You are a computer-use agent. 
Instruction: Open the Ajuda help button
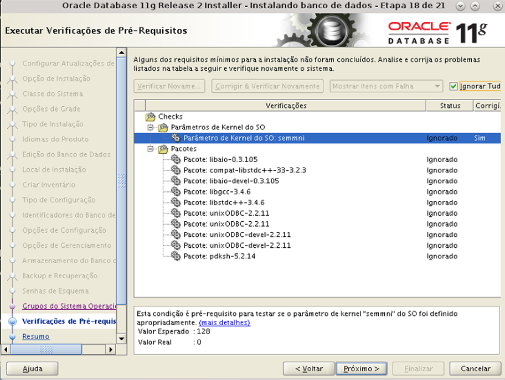[x=32, y=369]
